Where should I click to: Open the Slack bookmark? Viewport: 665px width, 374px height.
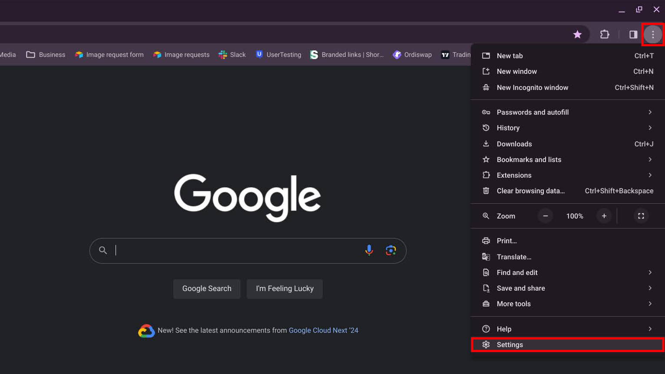click(x=232, y=55)
